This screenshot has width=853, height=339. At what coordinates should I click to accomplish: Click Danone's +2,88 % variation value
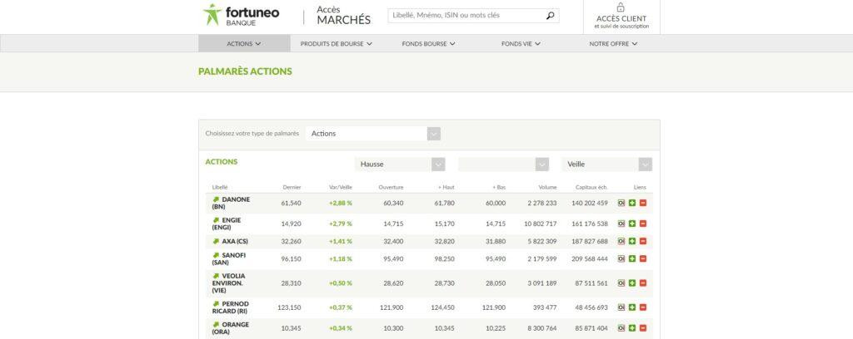pyautogui.click(x=341, y=203)
